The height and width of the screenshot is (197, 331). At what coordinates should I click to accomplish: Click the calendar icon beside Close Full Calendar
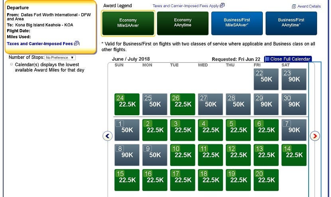(267, 59)
